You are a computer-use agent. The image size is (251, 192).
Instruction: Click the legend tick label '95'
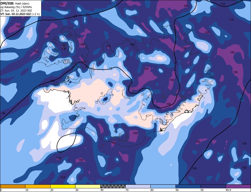(x=202, y=190)
